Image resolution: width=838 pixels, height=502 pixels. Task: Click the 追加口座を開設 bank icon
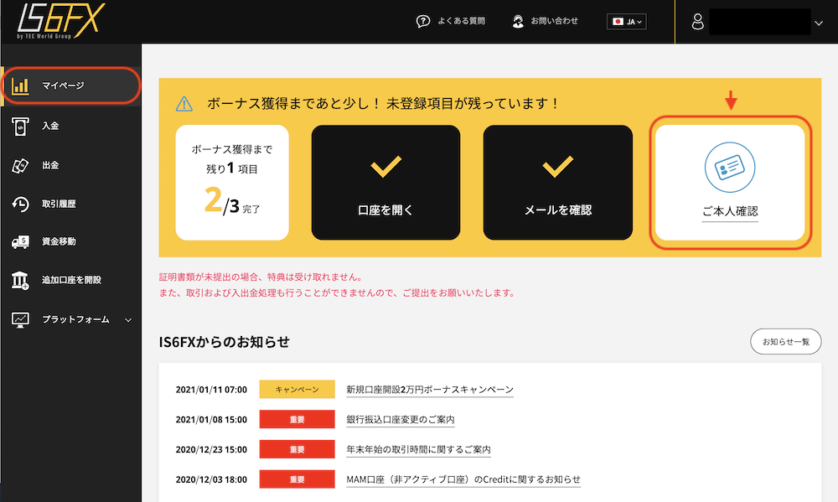(20, 280)
